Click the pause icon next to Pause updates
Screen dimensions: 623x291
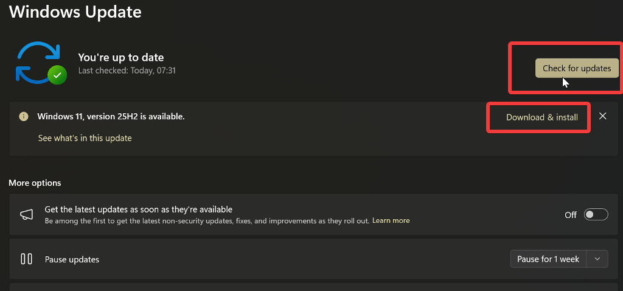[26, 259]
